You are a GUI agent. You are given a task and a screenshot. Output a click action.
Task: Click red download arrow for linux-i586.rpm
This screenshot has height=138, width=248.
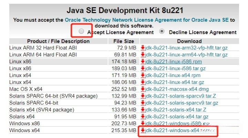(143, 61)
